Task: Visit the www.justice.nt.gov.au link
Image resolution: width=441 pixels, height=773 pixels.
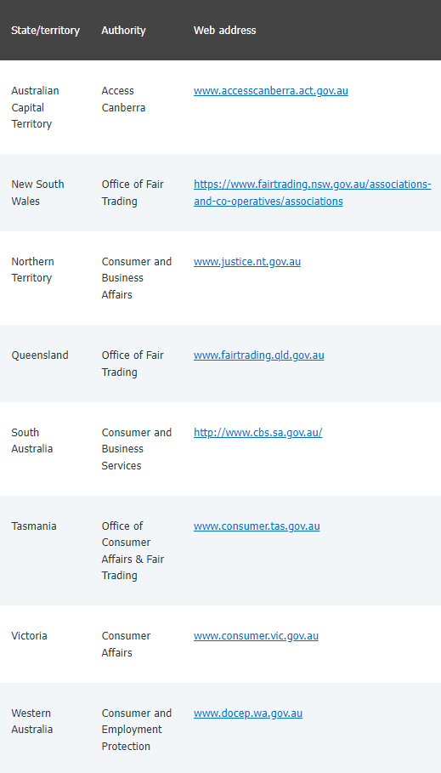Action: 247,262
